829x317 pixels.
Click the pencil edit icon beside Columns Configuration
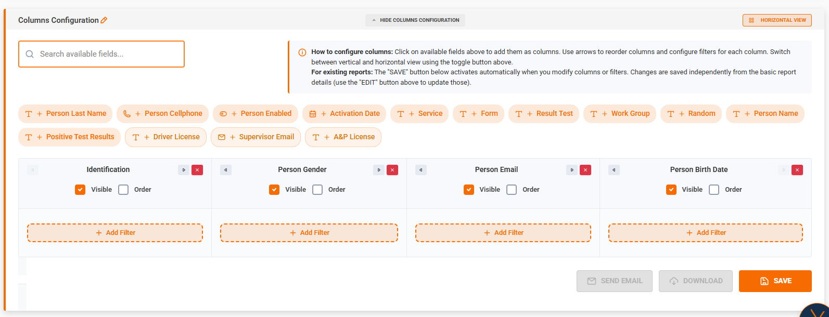tap(104, 20)
